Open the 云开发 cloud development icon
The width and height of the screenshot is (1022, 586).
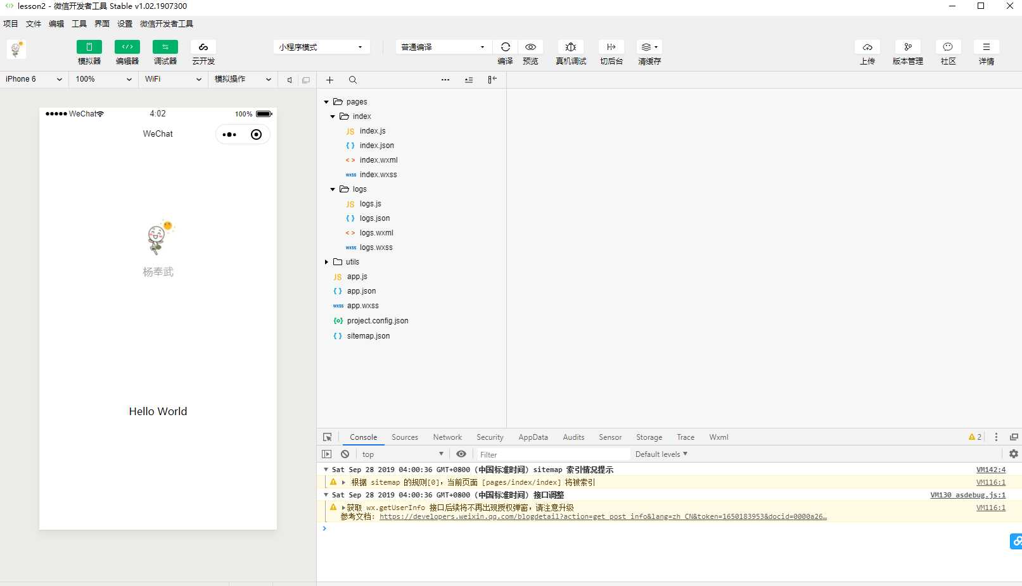203,47
